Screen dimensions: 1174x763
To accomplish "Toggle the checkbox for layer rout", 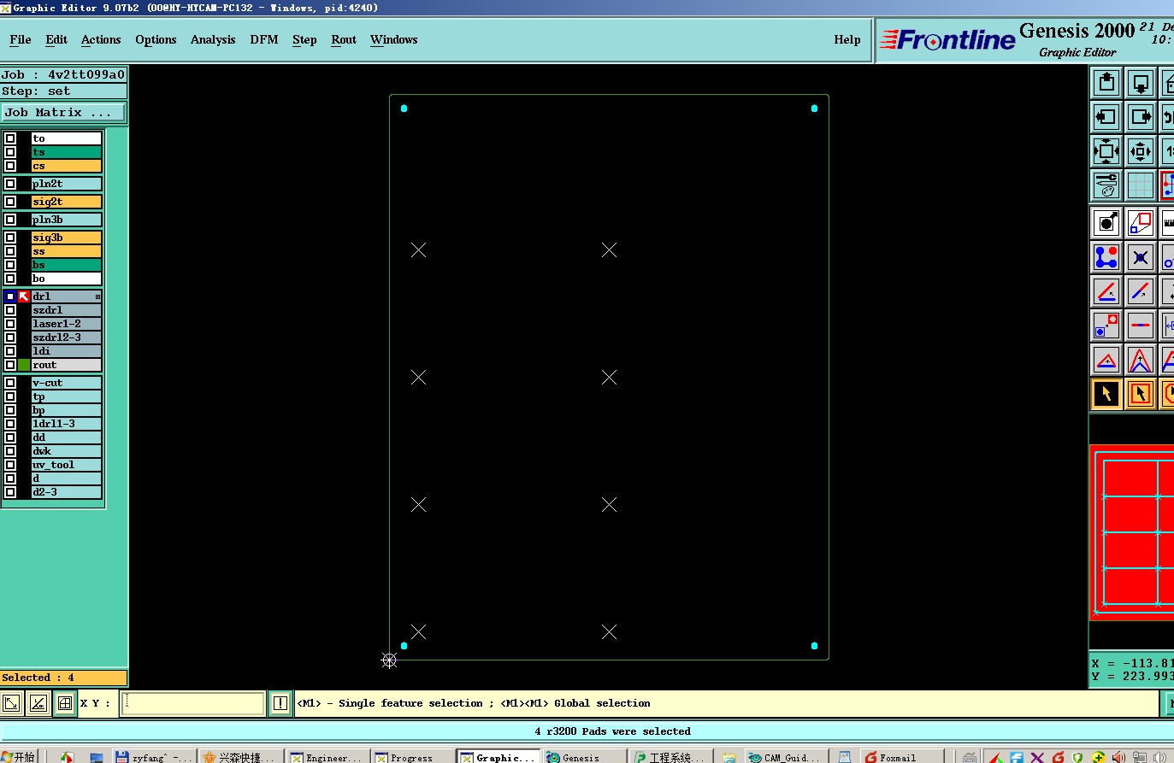I will [10, 365].
